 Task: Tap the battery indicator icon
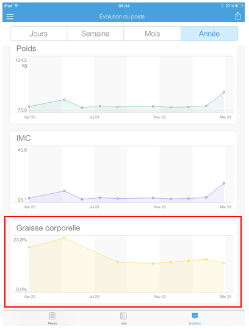point(239,6)
